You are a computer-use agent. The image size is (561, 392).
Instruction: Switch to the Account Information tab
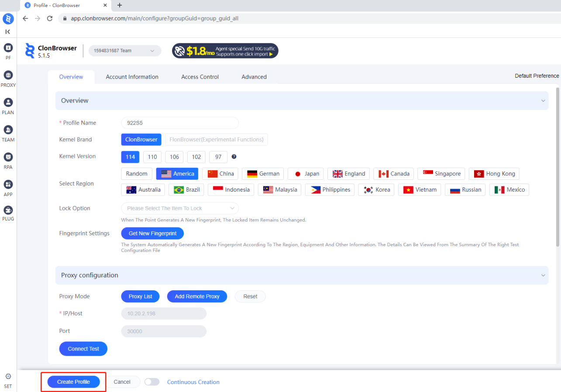[x=132, y=77]
